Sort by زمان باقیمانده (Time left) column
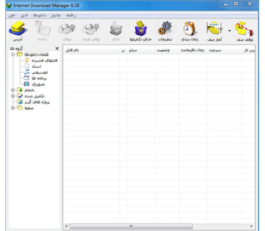The image size is (265, 231). click(x=193, y=50)
